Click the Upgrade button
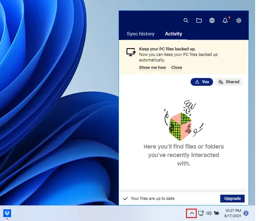 coord(232,199)
